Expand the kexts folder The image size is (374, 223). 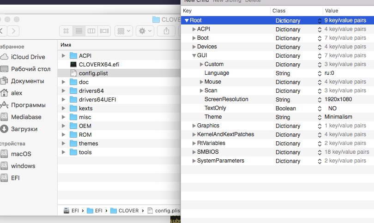coord(63,108)
